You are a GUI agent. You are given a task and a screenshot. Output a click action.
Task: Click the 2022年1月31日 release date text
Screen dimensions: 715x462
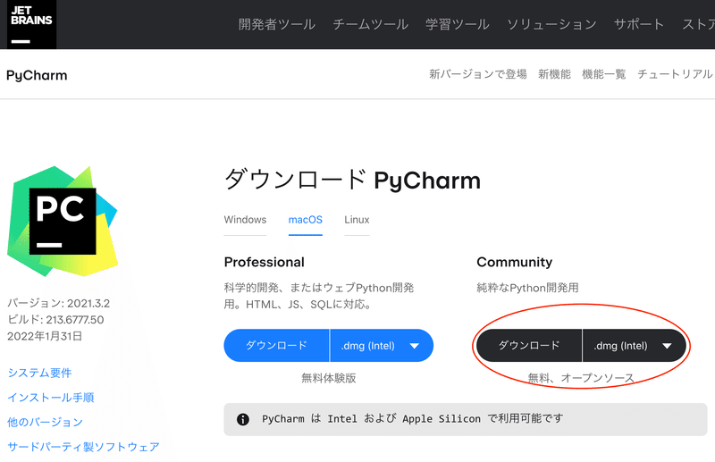(x=45, y=336)
